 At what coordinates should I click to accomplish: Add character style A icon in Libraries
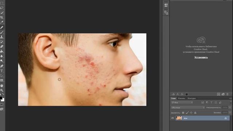pos(178,94)
